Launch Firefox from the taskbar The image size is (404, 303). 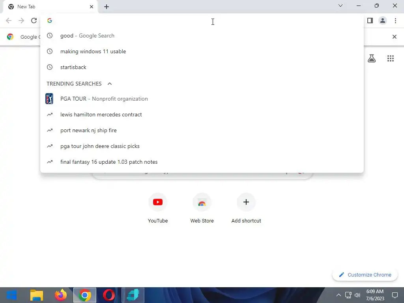coord(61,295)
